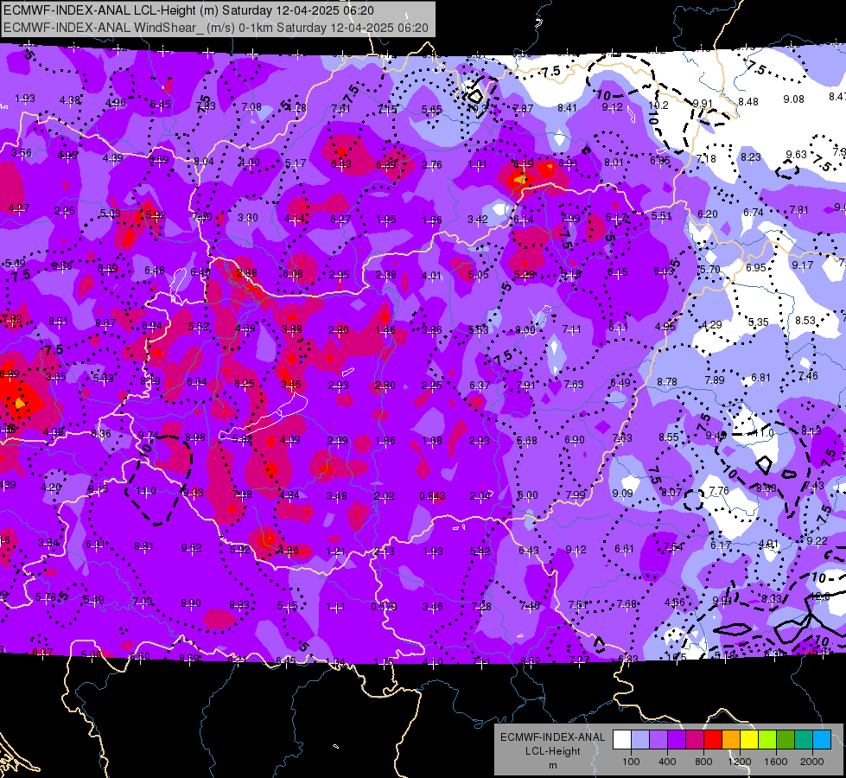Click the legend label 1600
The height and width of the screenshot is (778, 846).
click(775, 762)
